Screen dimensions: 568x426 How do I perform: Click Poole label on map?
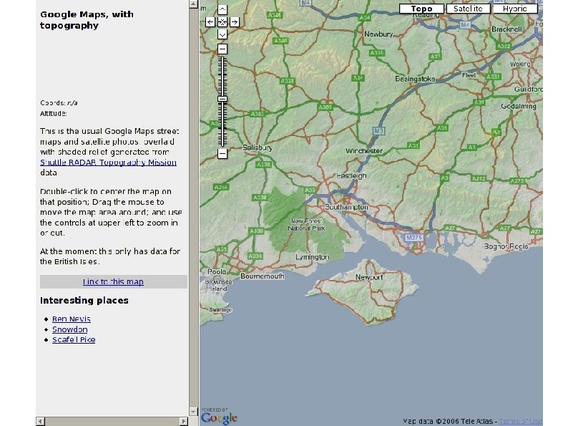tap(217, 271)
